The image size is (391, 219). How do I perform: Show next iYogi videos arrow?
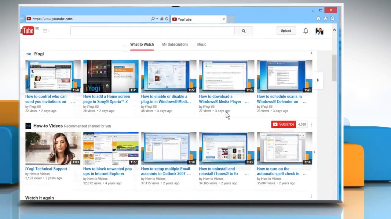[318, 80]
